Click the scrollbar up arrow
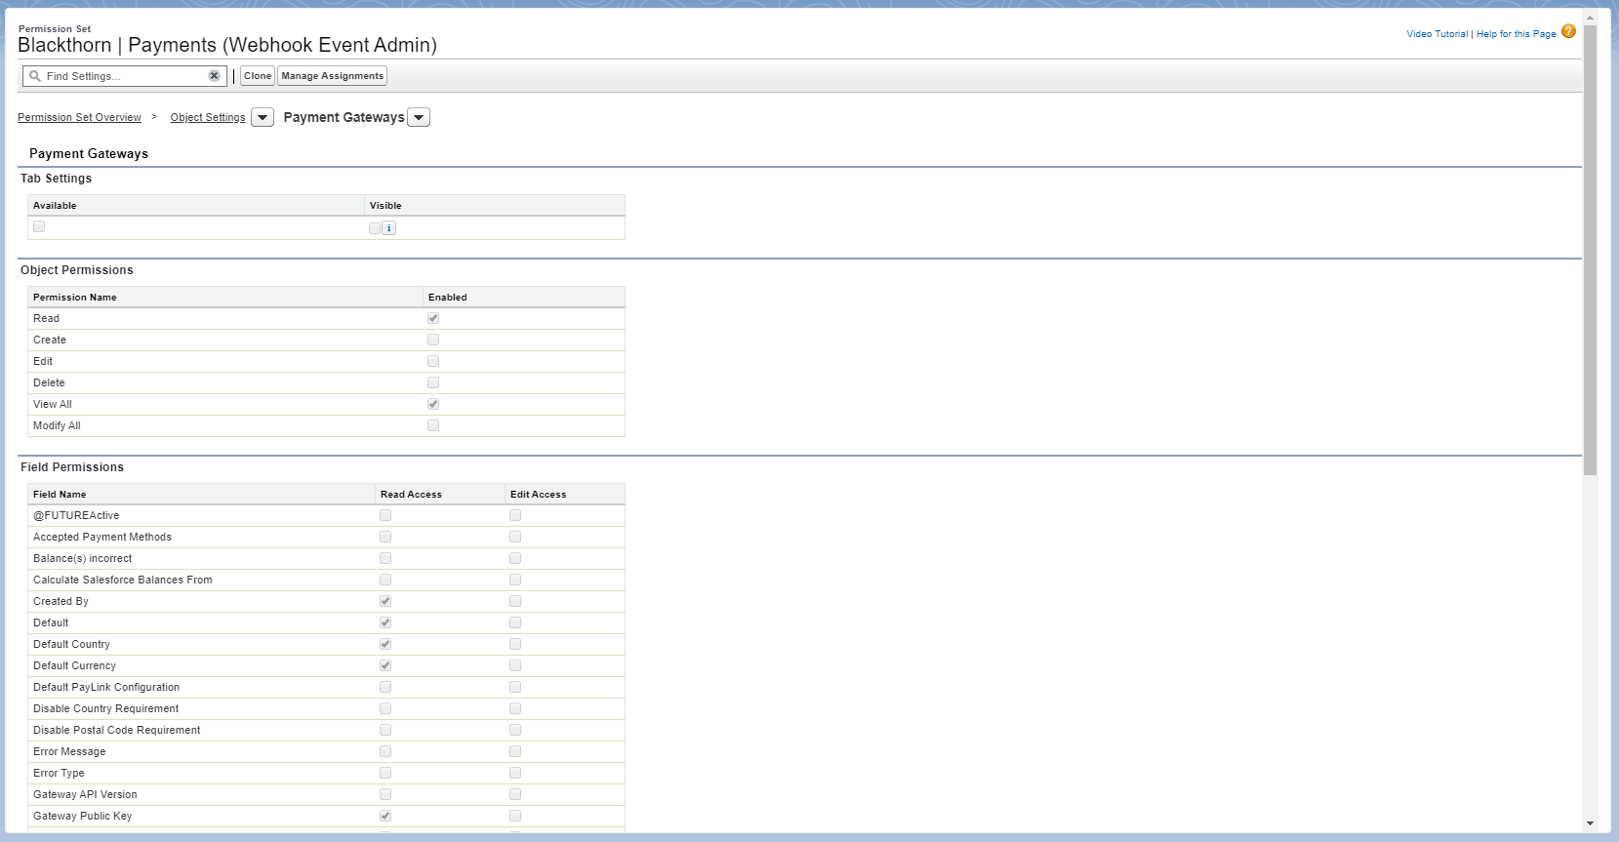 tap(1590, 18)
